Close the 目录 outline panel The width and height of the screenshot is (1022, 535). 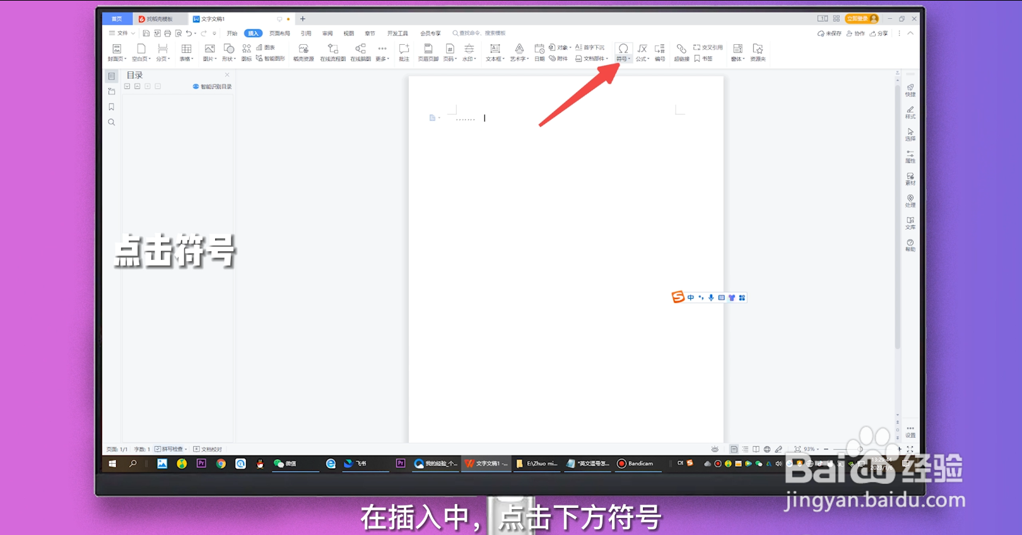pyautogui.click(x=227, y=74)
